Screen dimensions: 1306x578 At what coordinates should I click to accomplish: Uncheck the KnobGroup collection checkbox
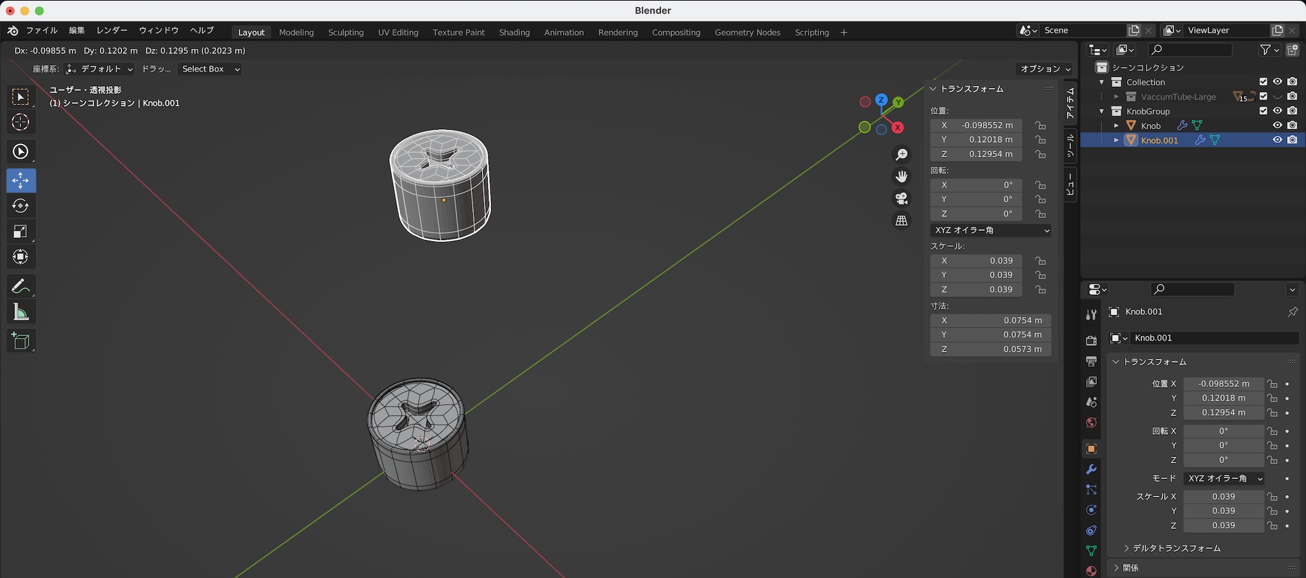coord(1263,111)
